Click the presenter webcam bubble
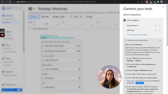This screenshot has height=94, width=168. [x=110, y=77]
